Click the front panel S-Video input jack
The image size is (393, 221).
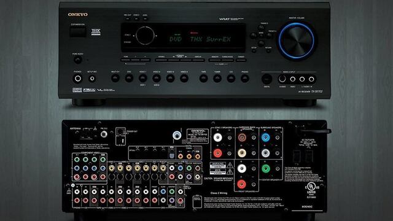click(x=282, y=79)
